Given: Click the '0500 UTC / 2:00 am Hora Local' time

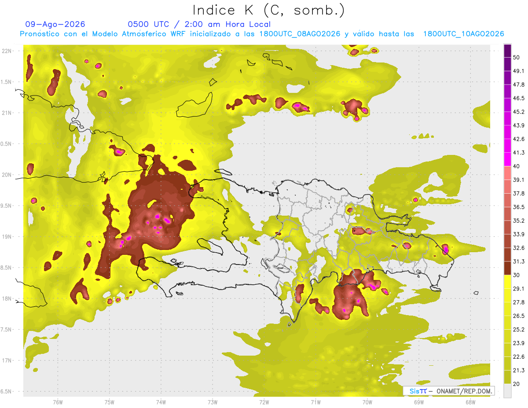Looking at the screenshot, I should (x=199, y=24).
